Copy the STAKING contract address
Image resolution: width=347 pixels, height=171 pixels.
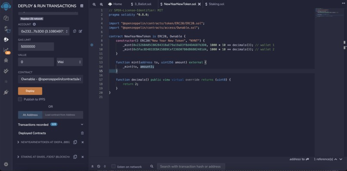pos(75,157)
